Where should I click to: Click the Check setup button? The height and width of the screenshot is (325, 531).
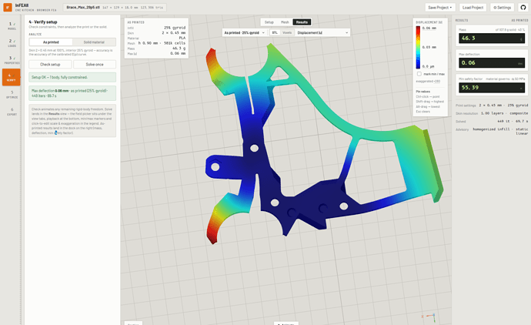pos(50,65)
